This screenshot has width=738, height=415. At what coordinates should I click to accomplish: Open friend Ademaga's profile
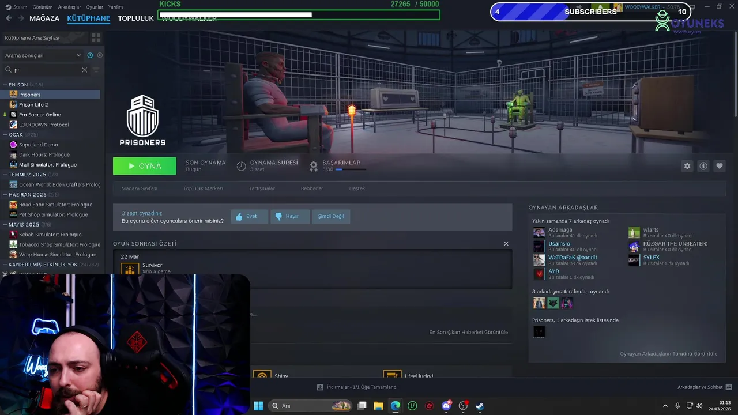click(560, 230)
